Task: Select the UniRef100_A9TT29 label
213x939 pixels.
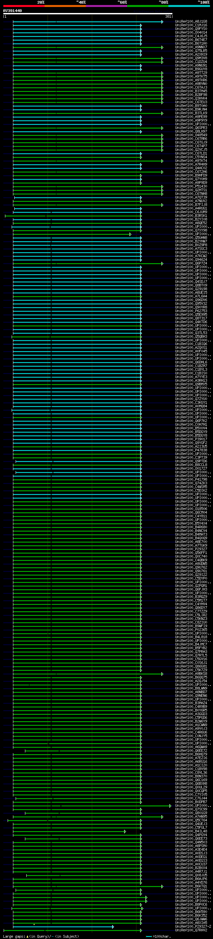Action: point(191,73)
